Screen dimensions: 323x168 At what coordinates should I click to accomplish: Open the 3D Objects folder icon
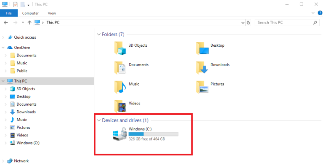[x=120, y=48]
